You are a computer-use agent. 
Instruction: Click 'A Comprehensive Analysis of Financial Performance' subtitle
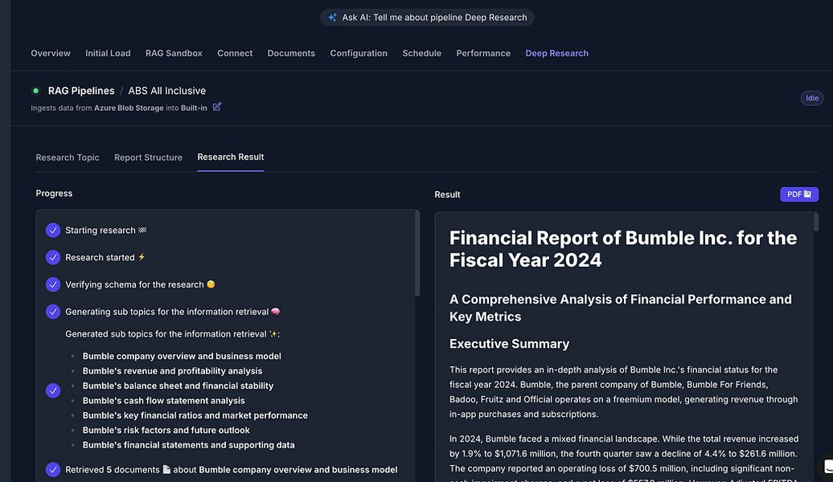(x=621, y=308)
